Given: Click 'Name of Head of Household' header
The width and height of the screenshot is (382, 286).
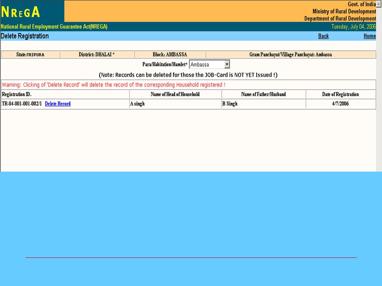Looking at the screenshot, I should pyautogui.click(x=175, y=95).
